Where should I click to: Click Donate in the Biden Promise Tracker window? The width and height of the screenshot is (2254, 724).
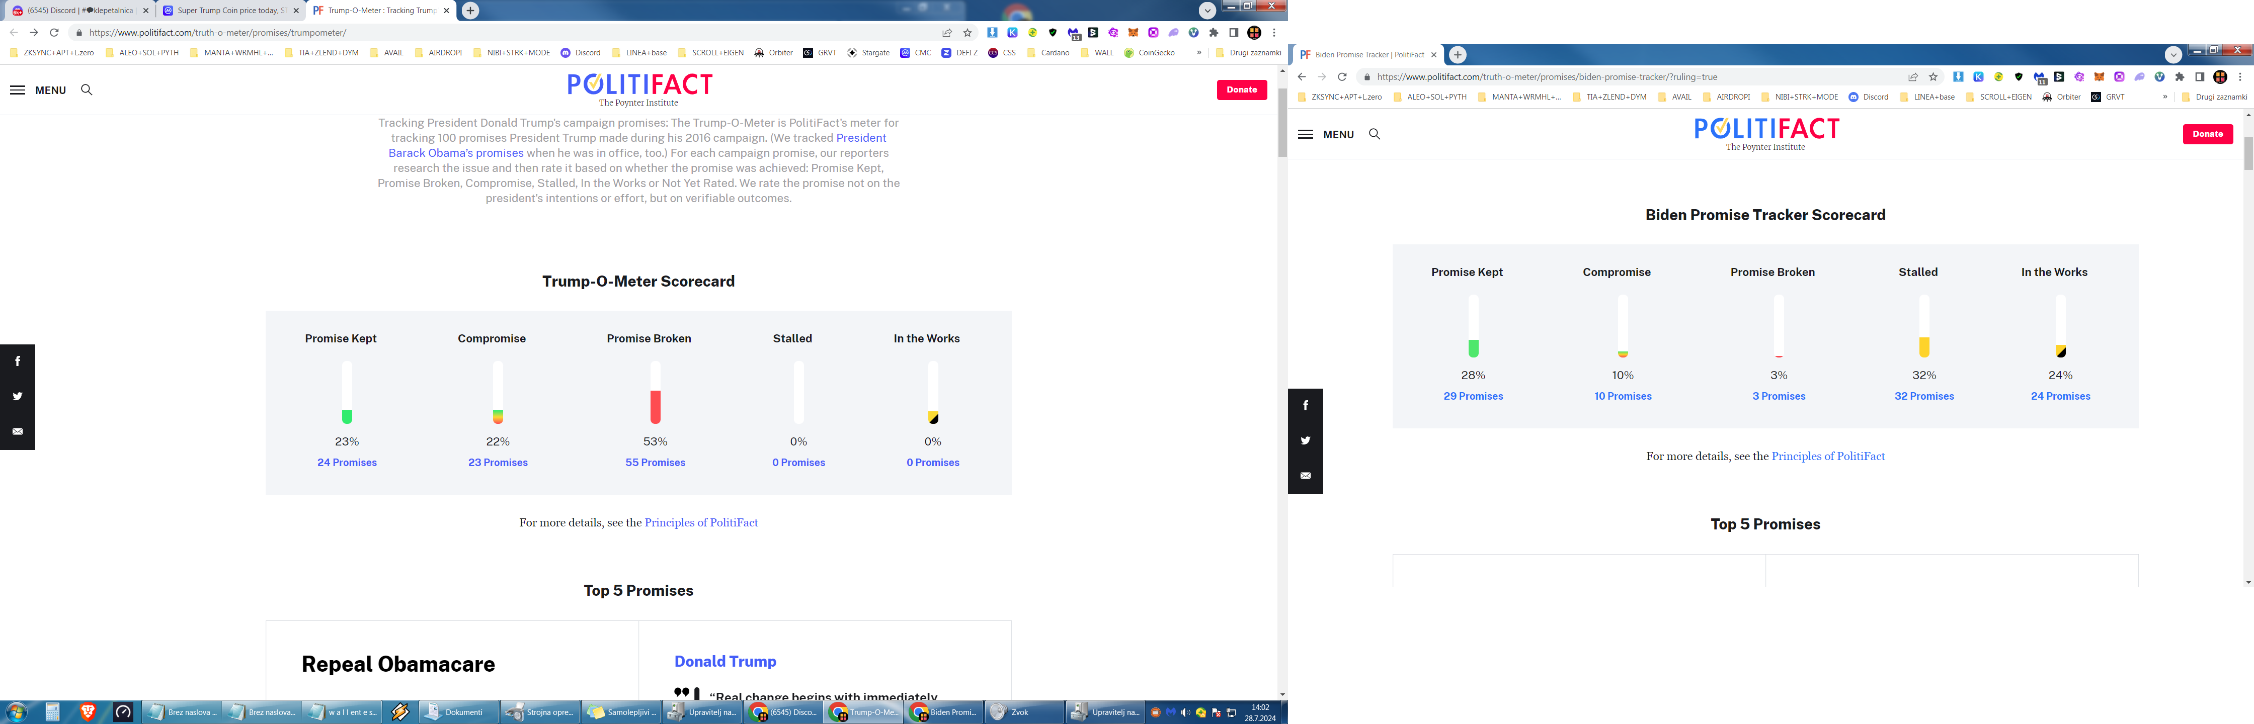pyautogui.click(x=2208, y=134)
